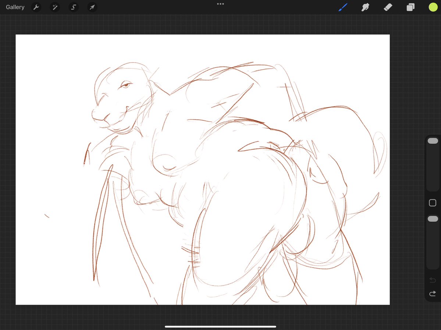Undo the last stroke
Screen dimensions: 441x330
(433, 280)
